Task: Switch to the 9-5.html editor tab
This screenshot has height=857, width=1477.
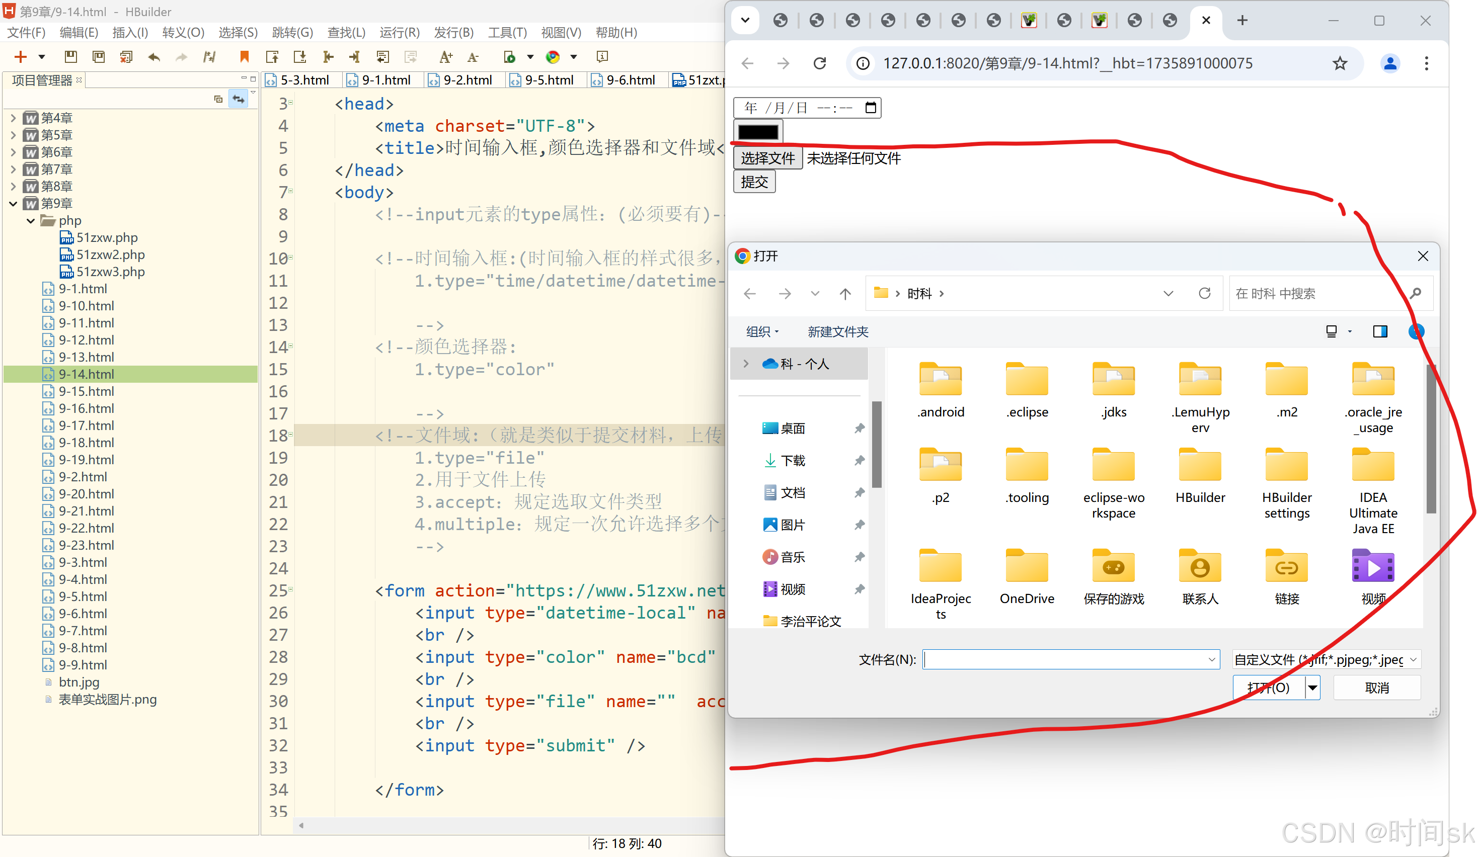Action: pyautogui.click(x=548, y=79)
